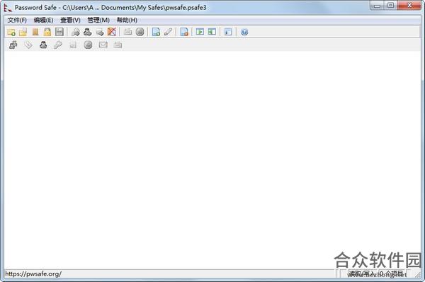Maximize the Password Safe window
This screenshot has height=282, width=425.
click(x=390, y=6)
